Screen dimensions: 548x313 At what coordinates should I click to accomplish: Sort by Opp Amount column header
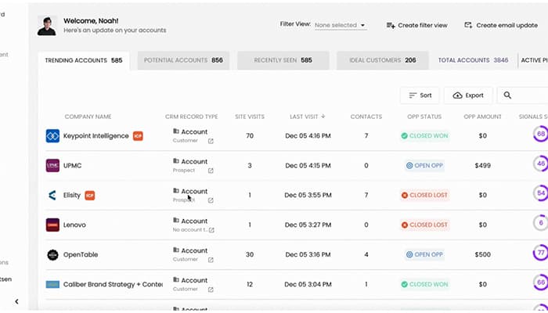482,117
